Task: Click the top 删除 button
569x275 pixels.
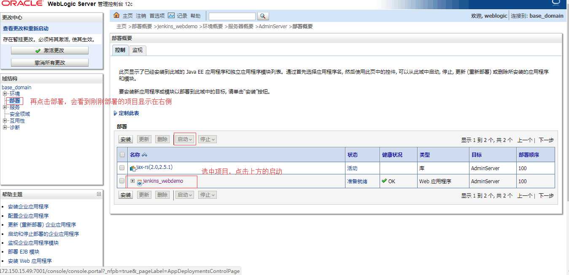Action: [162, 139]
